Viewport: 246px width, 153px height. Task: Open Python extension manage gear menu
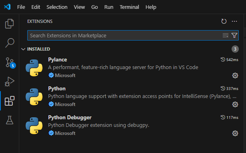pyautogui.click(x=235, y=104)
